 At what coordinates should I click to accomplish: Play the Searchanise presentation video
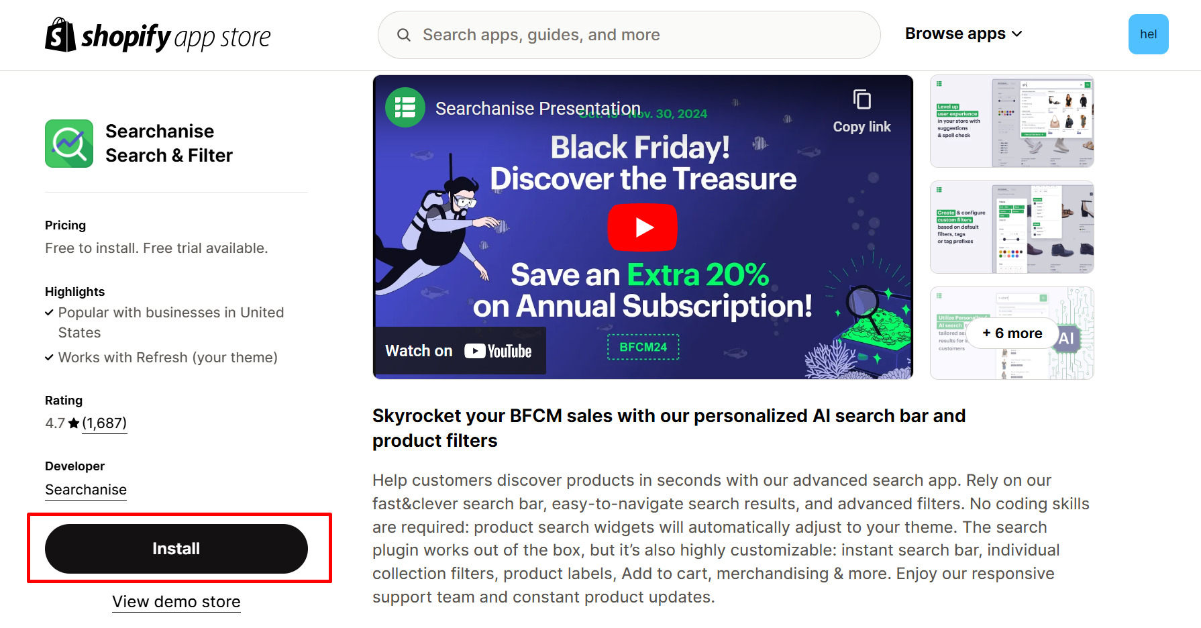(642, 227)
